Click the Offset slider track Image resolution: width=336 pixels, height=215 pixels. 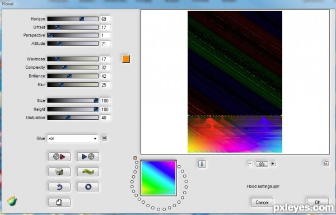(73, 27)
